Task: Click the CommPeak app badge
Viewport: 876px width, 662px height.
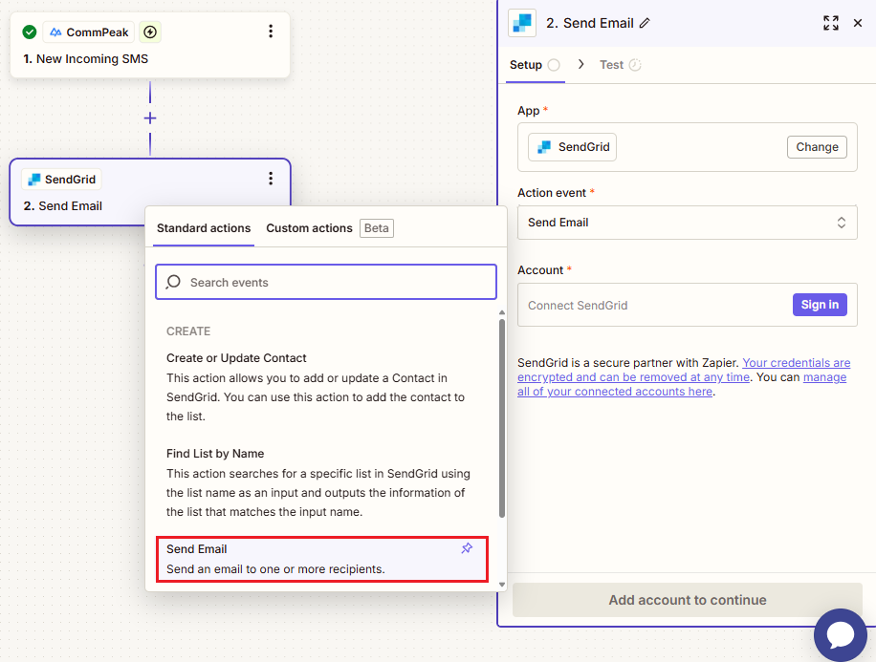Action: (x=89, y=32)
